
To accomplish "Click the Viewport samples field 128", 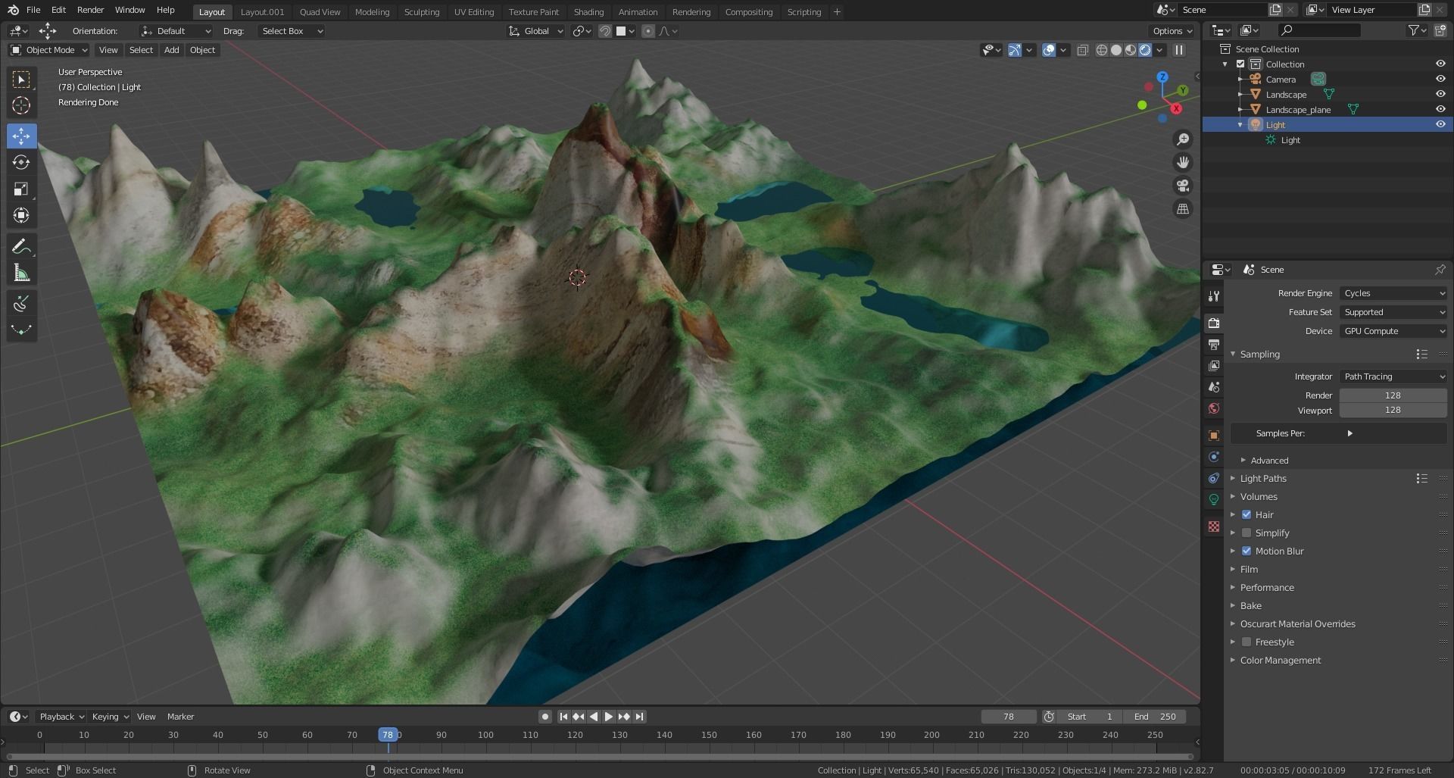I will [x=1393, y=410].
